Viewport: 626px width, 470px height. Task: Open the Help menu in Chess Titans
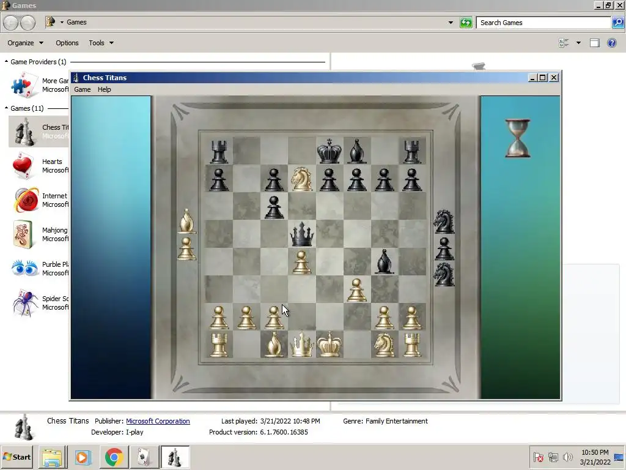point(104,89)
